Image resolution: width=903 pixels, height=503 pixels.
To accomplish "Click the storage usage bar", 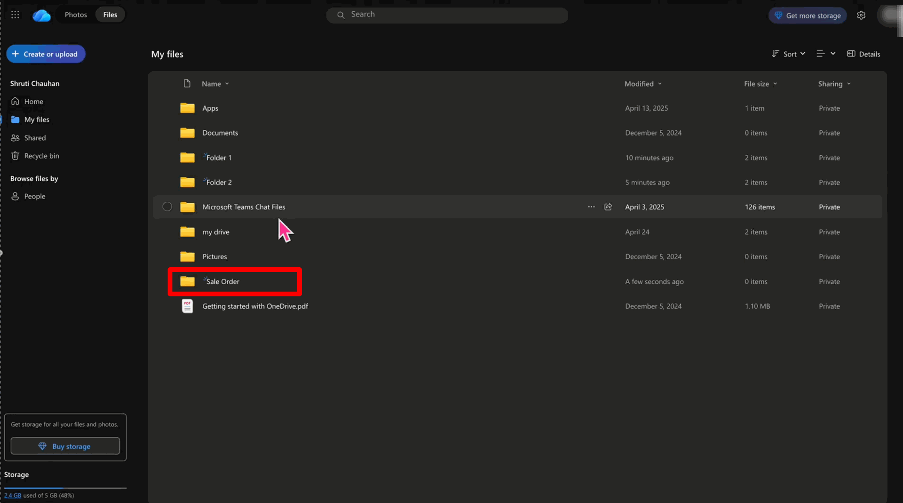I will (65, 488).
